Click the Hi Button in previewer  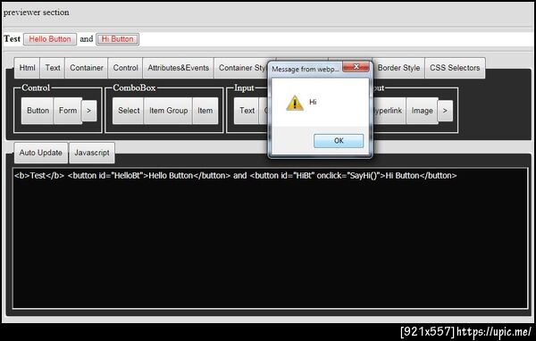118,39
